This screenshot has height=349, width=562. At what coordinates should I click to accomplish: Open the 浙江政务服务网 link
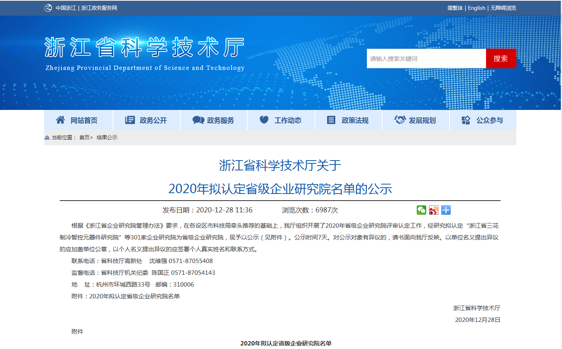tap(99, 8)
